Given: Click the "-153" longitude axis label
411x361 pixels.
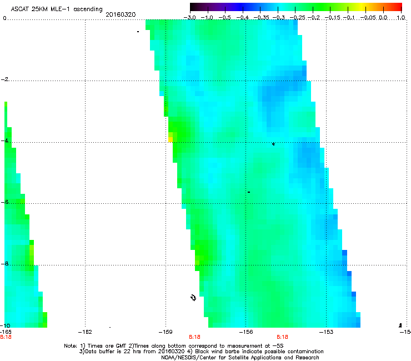Looking at the screenshot, I should pyautogui.click(x=327, y=332).
